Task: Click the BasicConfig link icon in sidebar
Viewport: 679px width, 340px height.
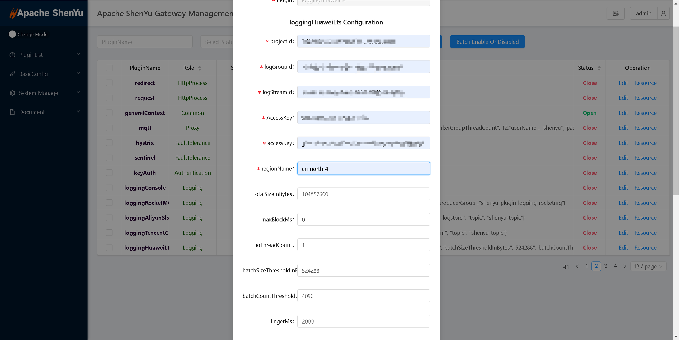Action: tap(12, 74)
